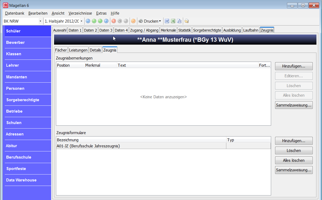Select the A01-JZ Berufsschule Jahreszeugnis row
The height and width of the screenshot is (200, 322).
point(164,146)
